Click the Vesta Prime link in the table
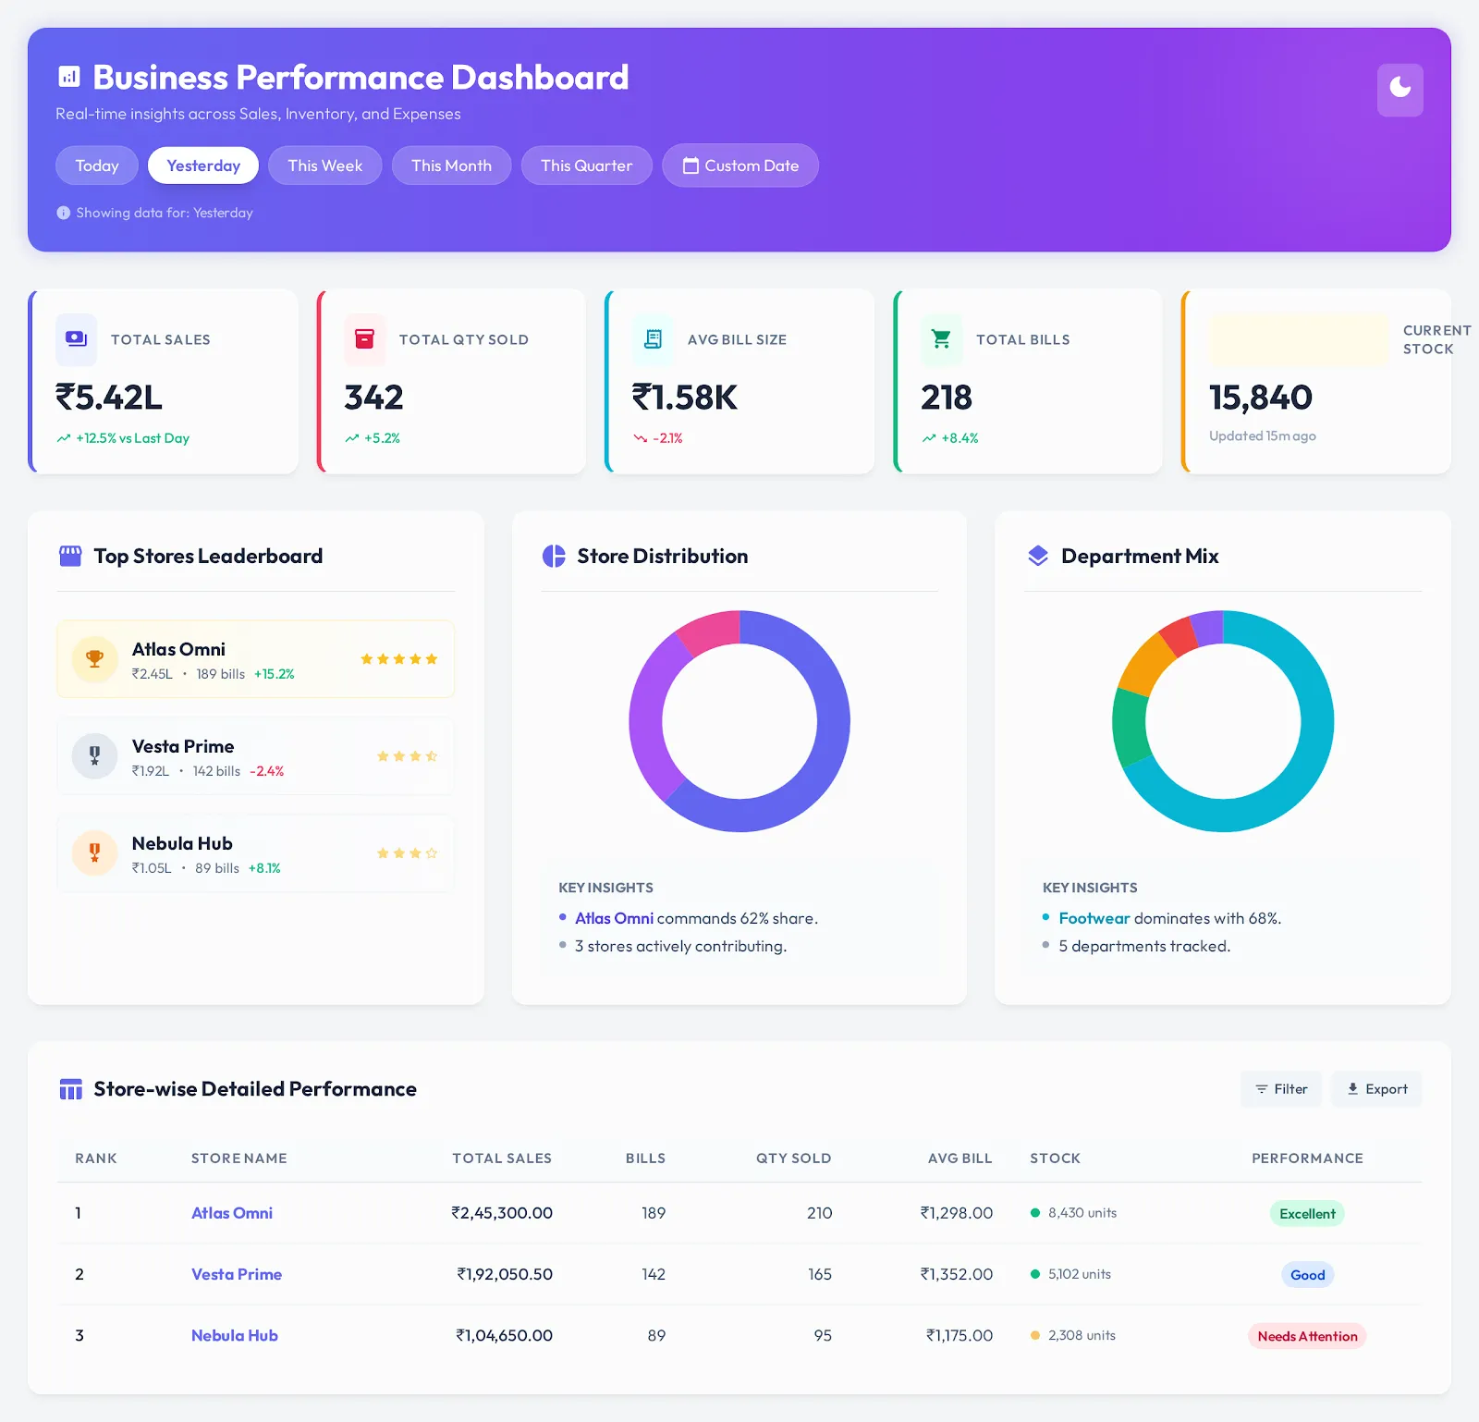The width and height of the screenshot is (1479, 1422). point(236,1274)
